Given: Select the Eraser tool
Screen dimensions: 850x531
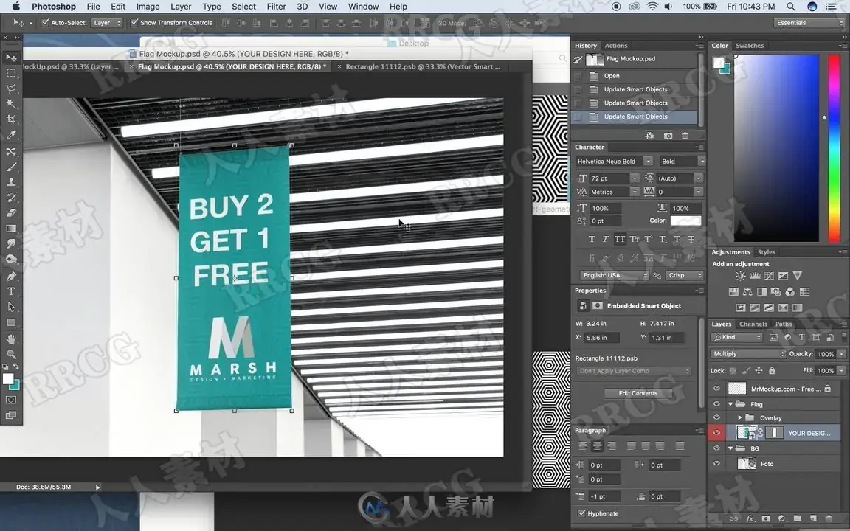Looking at the screenshot, I should (11, 213).
